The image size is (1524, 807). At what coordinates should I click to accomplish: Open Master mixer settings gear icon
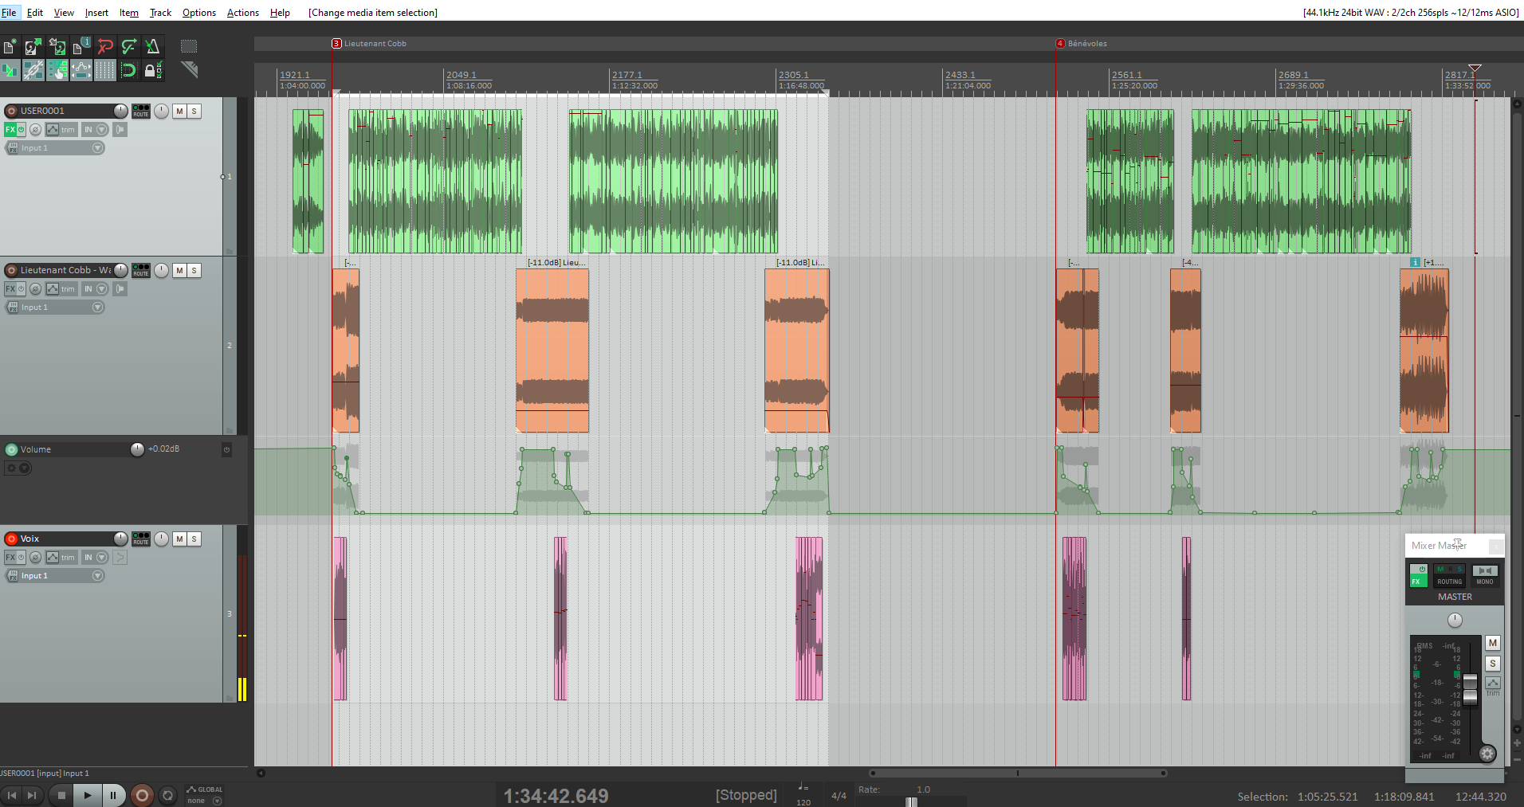tap(1487, 754)
